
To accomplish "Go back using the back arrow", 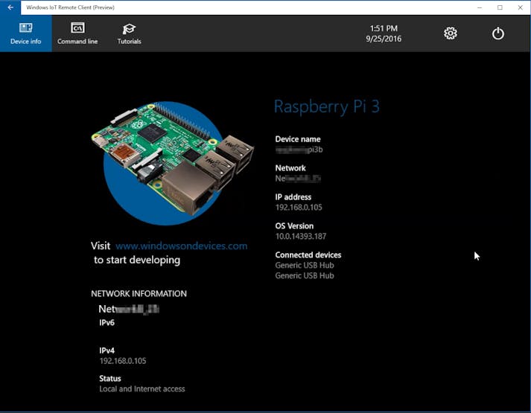I will pyautogui.click(x=10, y=7).
